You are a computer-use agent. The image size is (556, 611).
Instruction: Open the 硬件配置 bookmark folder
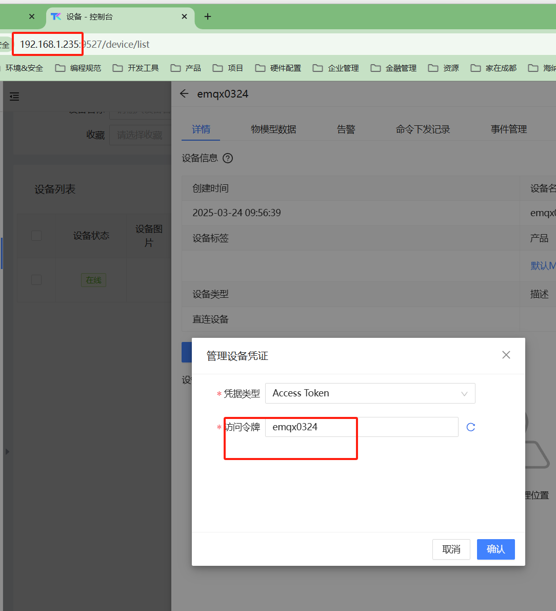click(x=279, y=68)
